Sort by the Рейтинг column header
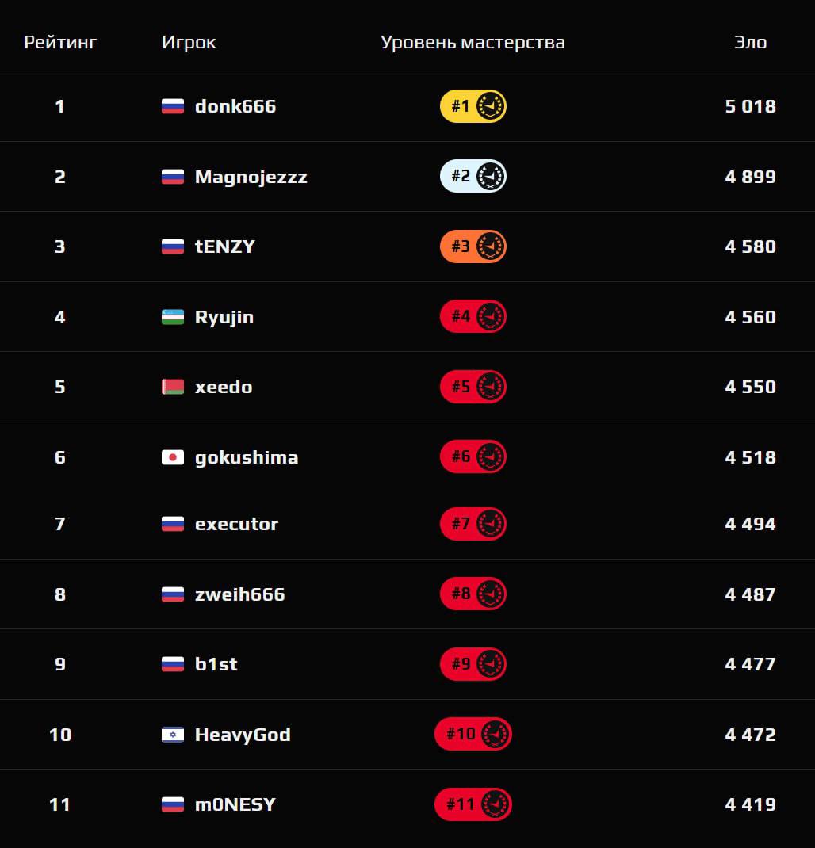 pos(60,43)
